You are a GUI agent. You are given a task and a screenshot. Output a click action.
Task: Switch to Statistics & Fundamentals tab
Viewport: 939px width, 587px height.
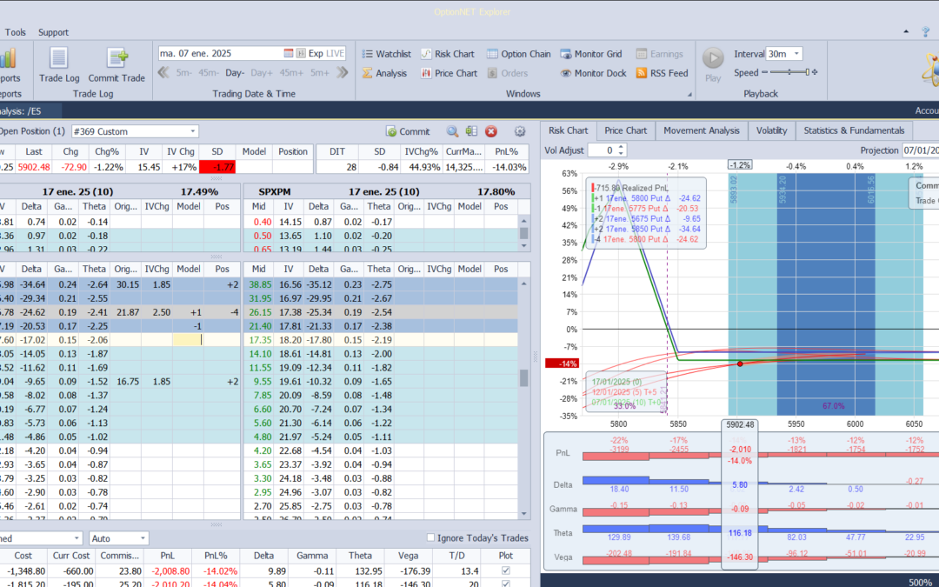click(x=854, y=130)
